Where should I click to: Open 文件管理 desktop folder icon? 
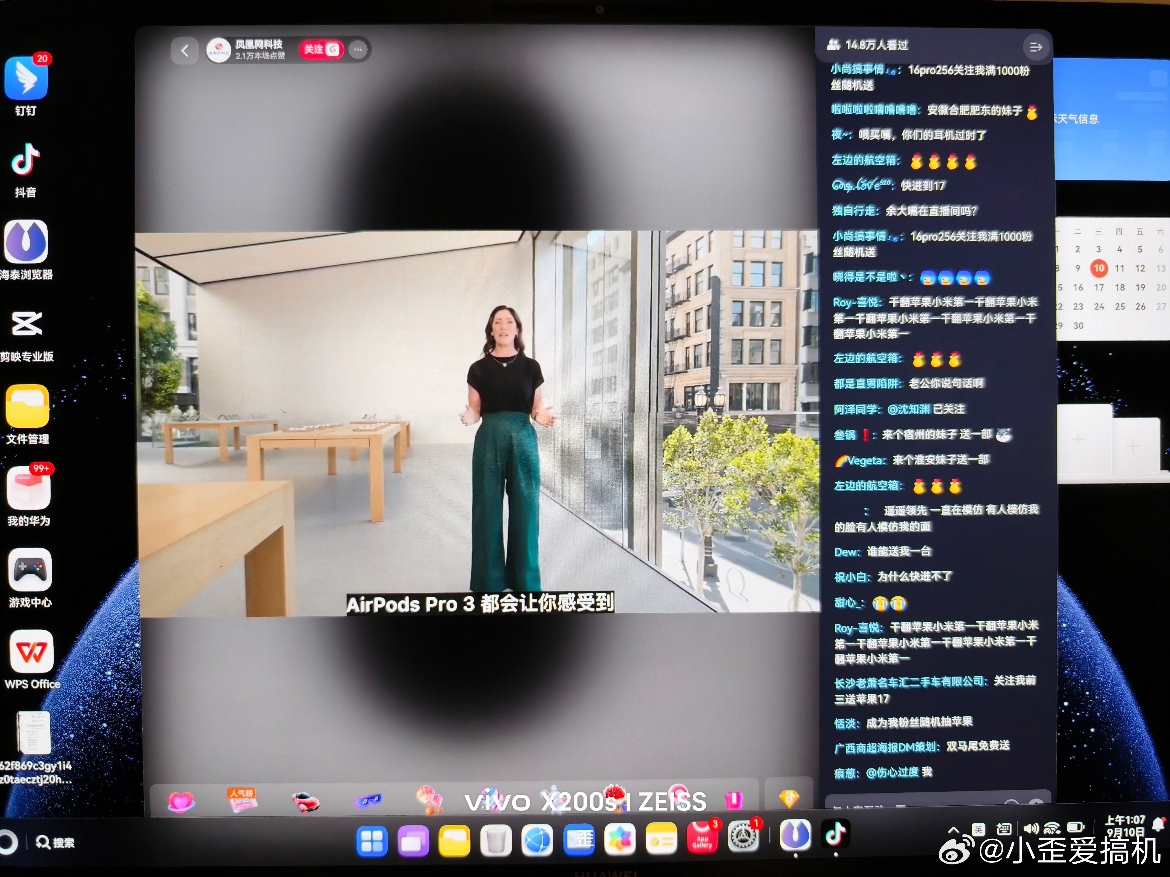[27, 406]
